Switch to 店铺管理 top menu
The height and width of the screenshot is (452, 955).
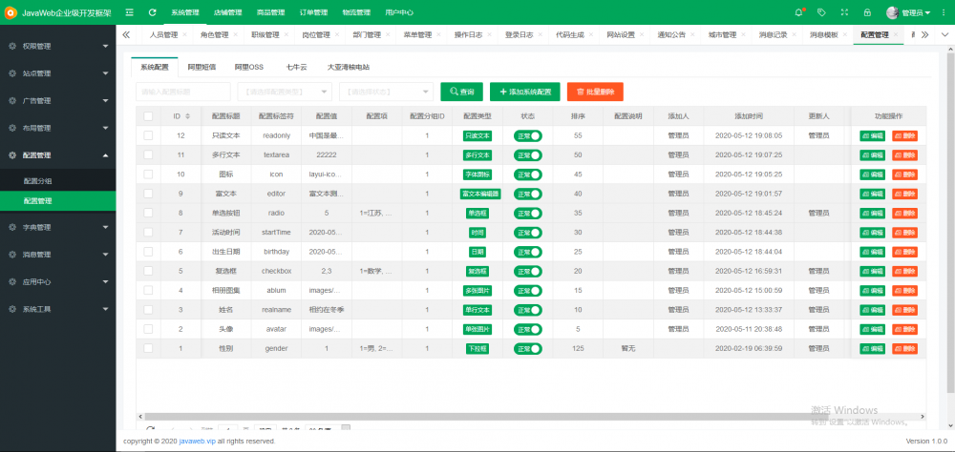[x=228, y=12]
